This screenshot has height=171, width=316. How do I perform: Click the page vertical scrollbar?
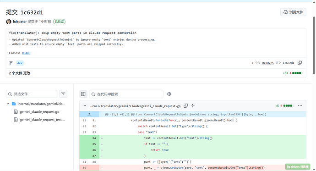314,45
